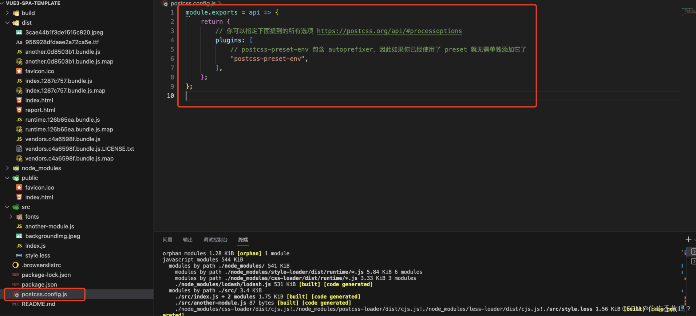The height and width of the screenshot is (316, 696).
Task: Click the markdown icon of README.md
Action: [x=16, y=304]
